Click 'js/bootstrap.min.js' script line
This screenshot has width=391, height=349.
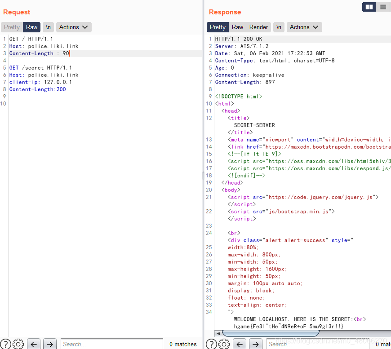pos(281,212)
